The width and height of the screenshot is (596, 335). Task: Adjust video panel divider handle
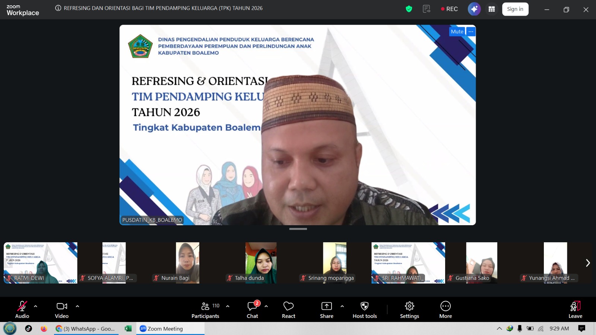pyautogui.click(x=298, y=229)
